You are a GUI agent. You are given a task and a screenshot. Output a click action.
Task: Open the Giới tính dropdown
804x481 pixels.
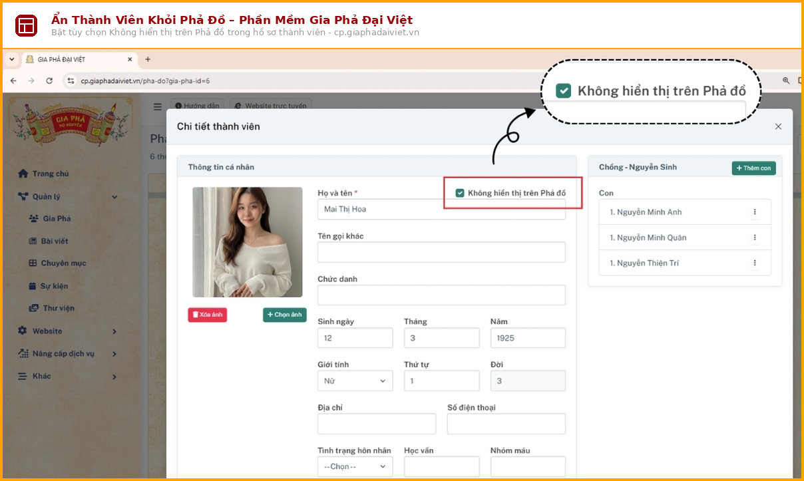coord(355,381)
